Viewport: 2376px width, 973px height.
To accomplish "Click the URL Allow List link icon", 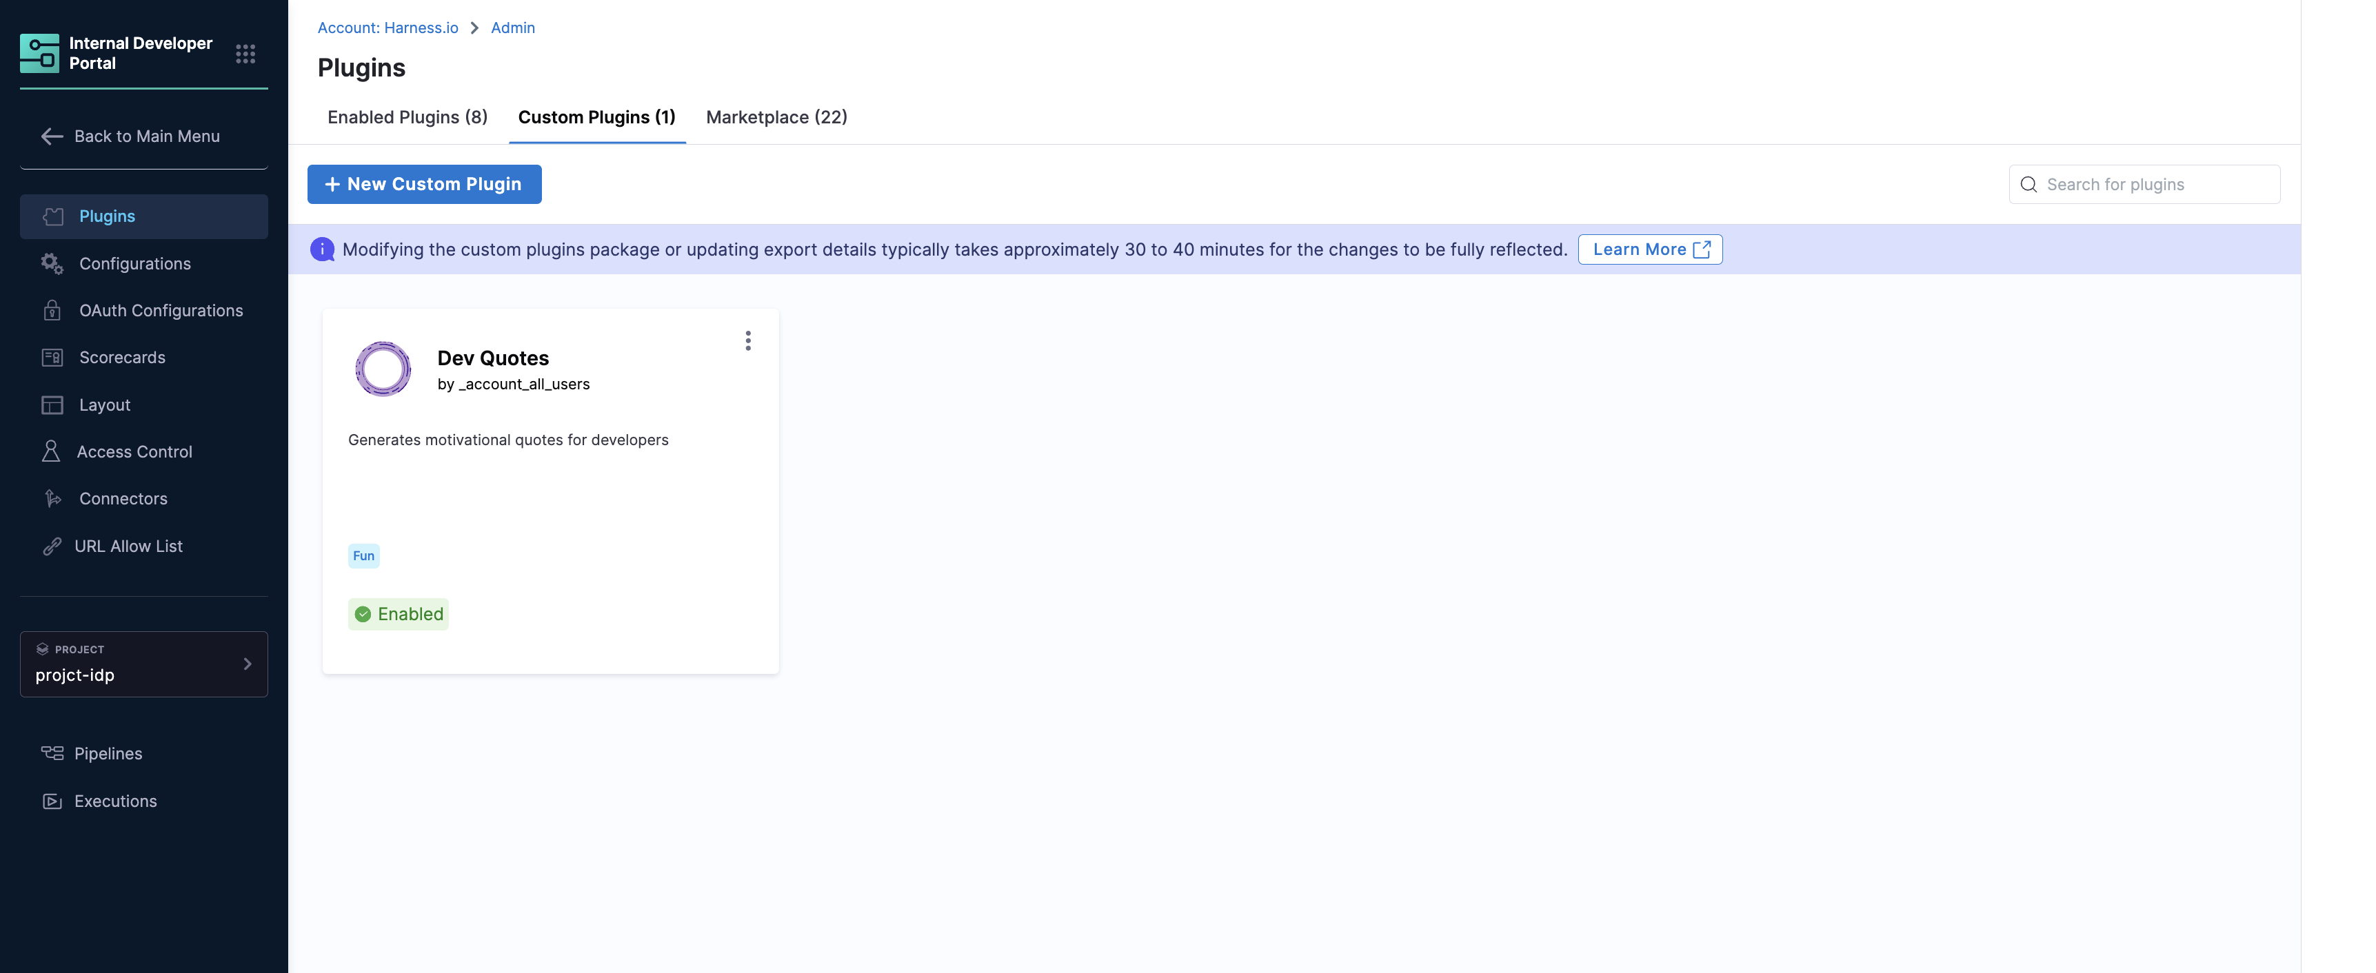I will tap(52, 546).
